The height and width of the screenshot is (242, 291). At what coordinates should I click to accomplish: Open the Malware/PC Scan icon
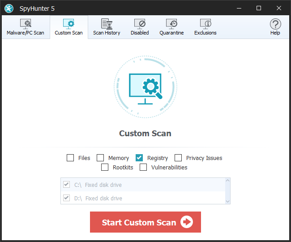(26, 24)
